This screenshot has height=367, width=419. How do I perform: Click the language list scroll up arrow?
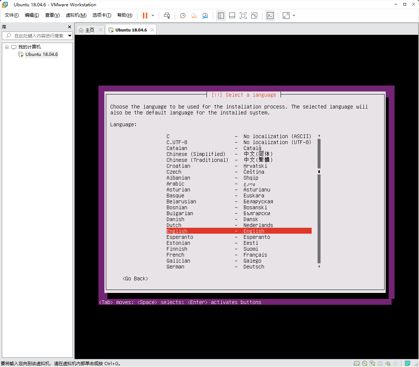tap(319, 136)
